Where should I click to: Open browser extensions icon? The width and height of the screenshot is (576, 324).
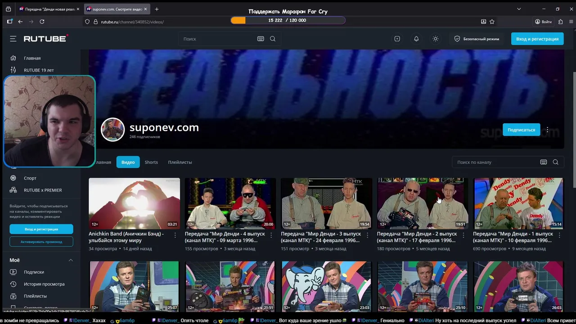[x=560, y=22]
